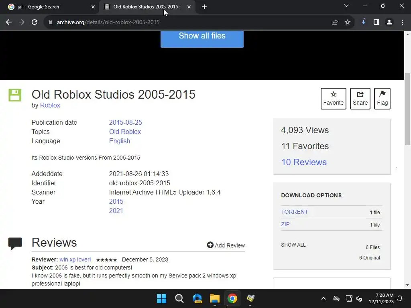
Task: Open Chrome downloads indicator
Action: [x=364, y=22]
